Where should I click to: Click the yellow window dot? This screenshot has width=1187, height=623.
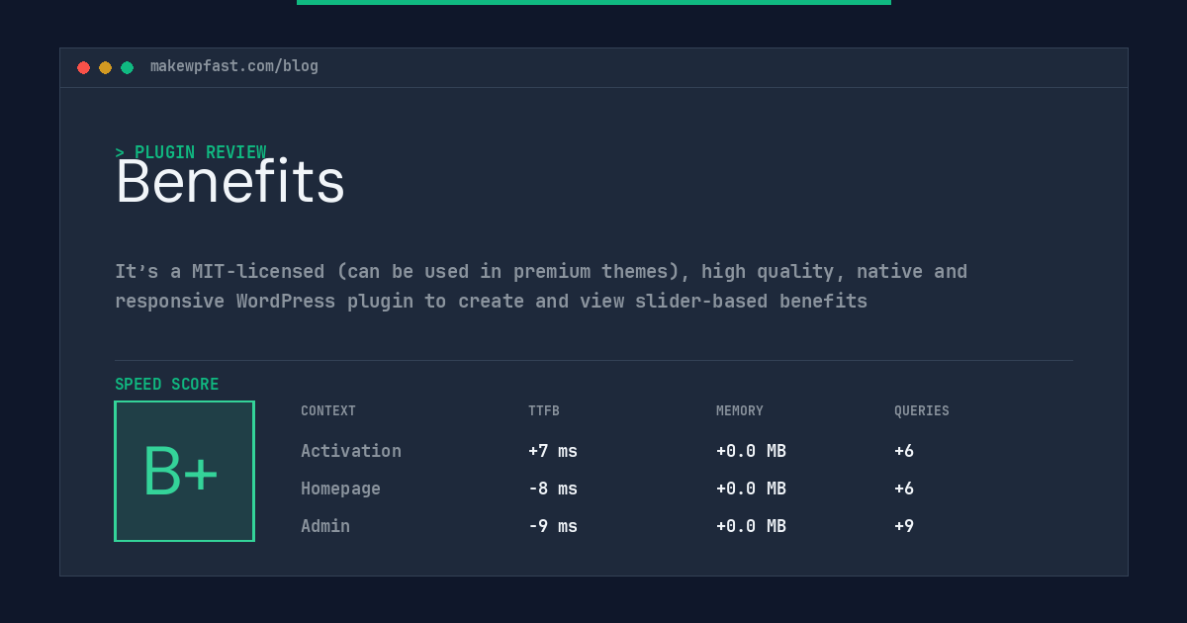pos(105,67)
